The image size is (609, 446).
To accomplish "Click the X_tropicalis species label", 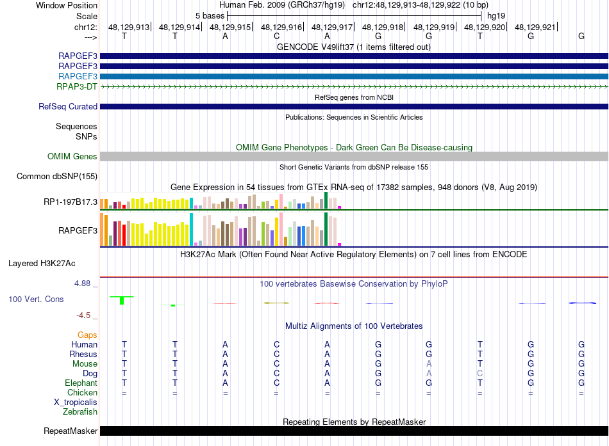I will click(76, 402).
